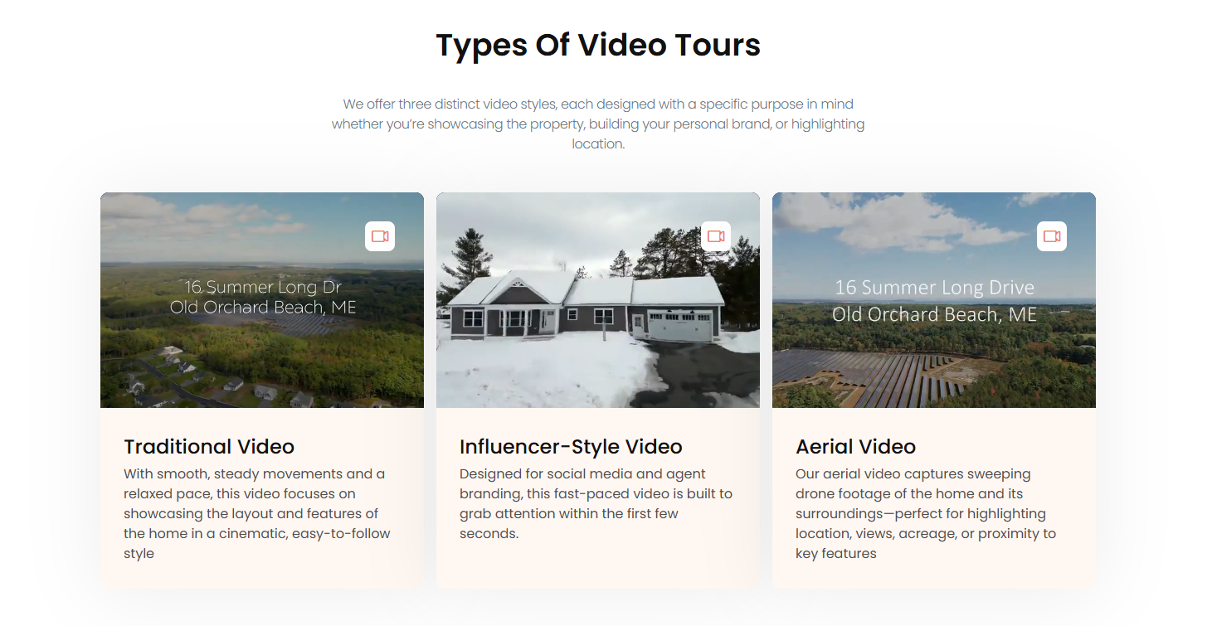Click the intro paragraph about three video styles
The height and width of the screenshot is (626, 1212).
tap(598, 124)
